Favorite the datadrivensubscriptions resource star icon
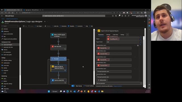The image size is (182, 102). coord(45,22)
